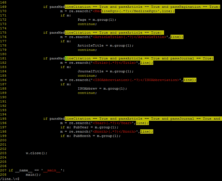Click 'ArticleTitle = m.group(1);' on line 178

[x=105, y=46]
